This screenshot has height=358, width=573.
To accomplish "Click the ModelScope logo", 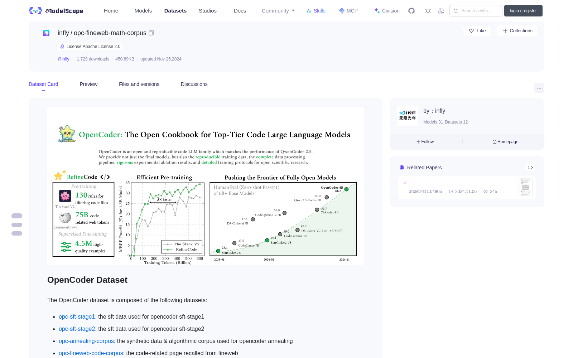I will [x=56, y=11].
